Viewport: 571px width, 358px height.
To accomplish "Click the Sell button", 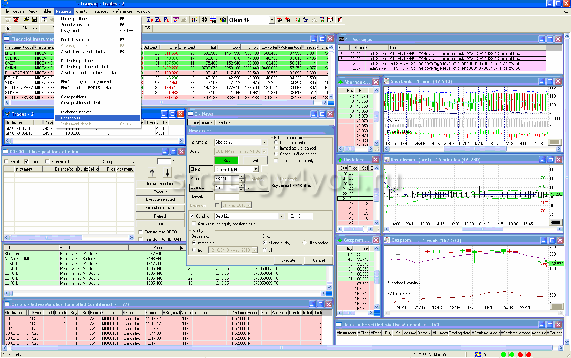I will coord(256,160).
